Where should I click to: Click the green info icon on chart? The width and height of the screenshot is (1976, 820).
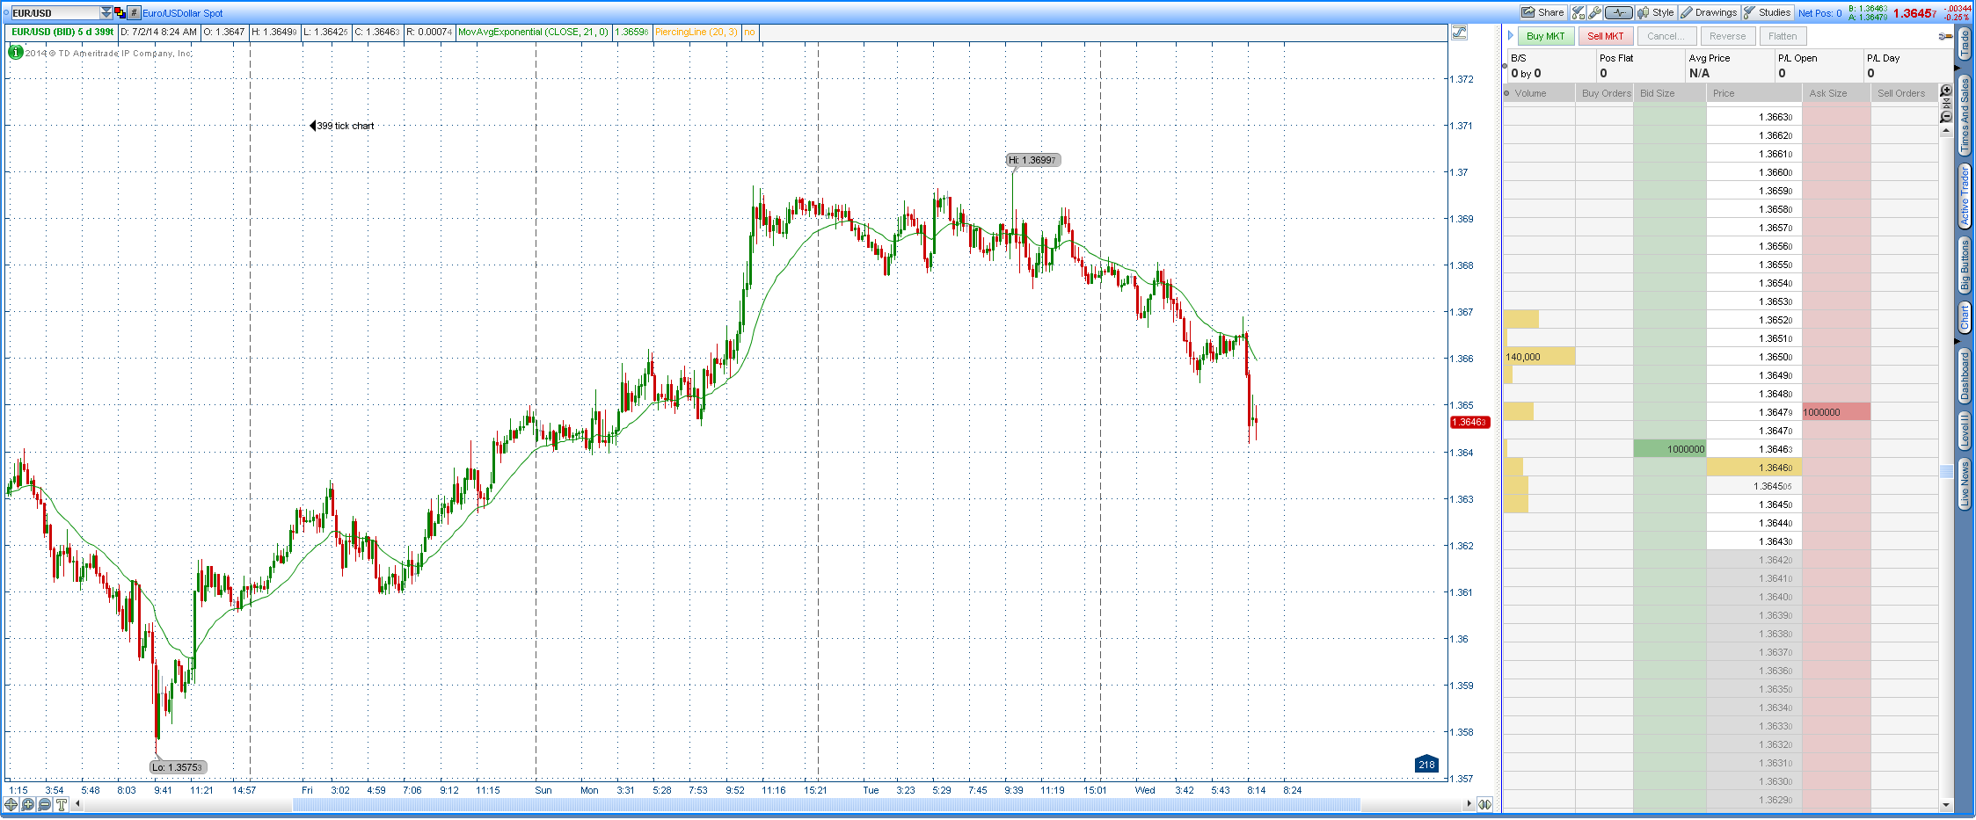pyautogui.click(x=15, y=53)
